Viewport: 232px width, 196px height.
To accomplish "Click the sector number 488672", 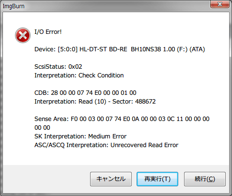I will pyautogui.click(x=145, y=102).
